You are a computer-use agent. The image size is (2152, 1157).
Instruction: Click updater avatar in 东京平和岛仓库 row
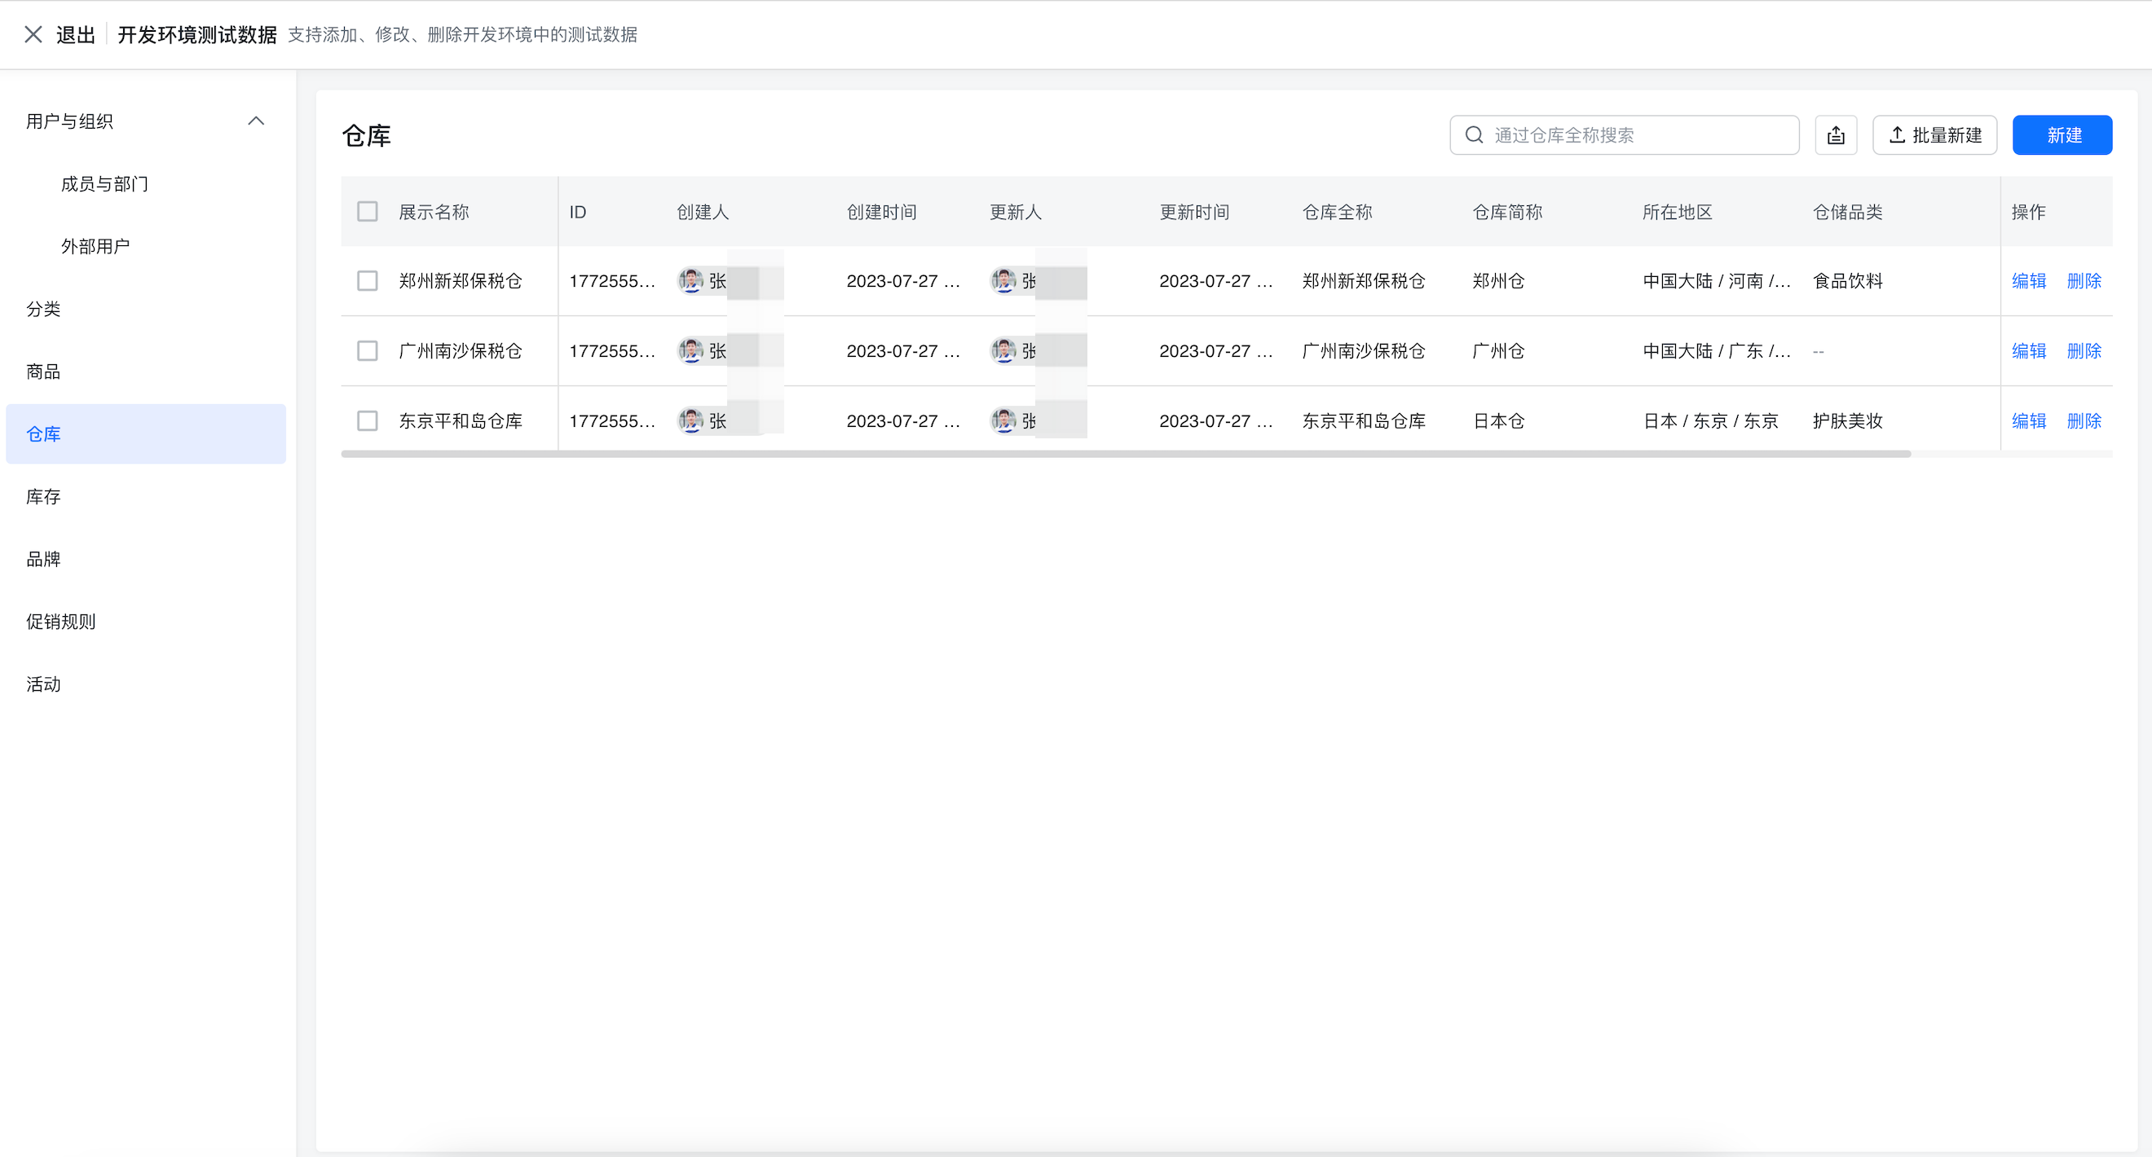coord(1003,420)
